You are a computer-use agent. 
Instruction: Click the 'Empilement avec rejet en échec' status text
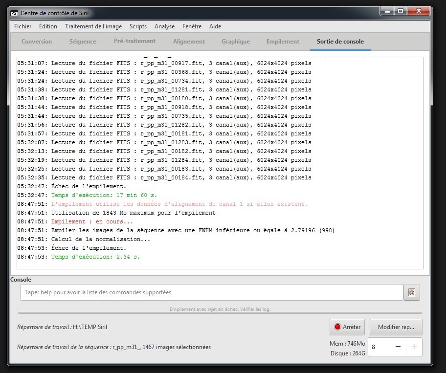tap(220, 309)
